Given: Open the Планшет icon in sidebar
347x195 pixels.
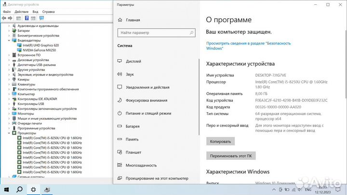Looking at the screenshot, I should click(x=120, y=152).
